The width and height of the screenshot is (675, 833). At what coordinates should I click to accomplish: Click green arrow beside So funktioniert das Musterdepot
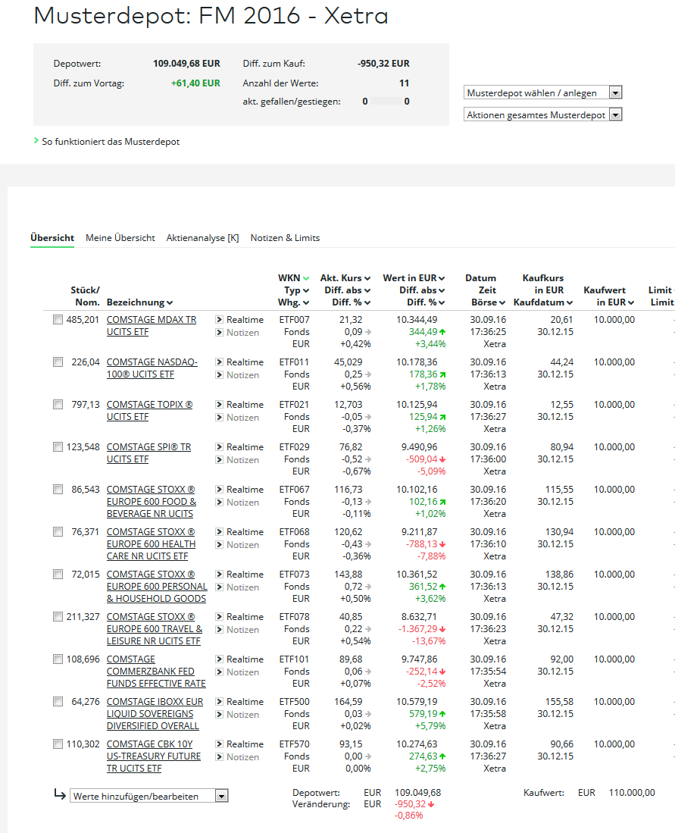point(36,141)
